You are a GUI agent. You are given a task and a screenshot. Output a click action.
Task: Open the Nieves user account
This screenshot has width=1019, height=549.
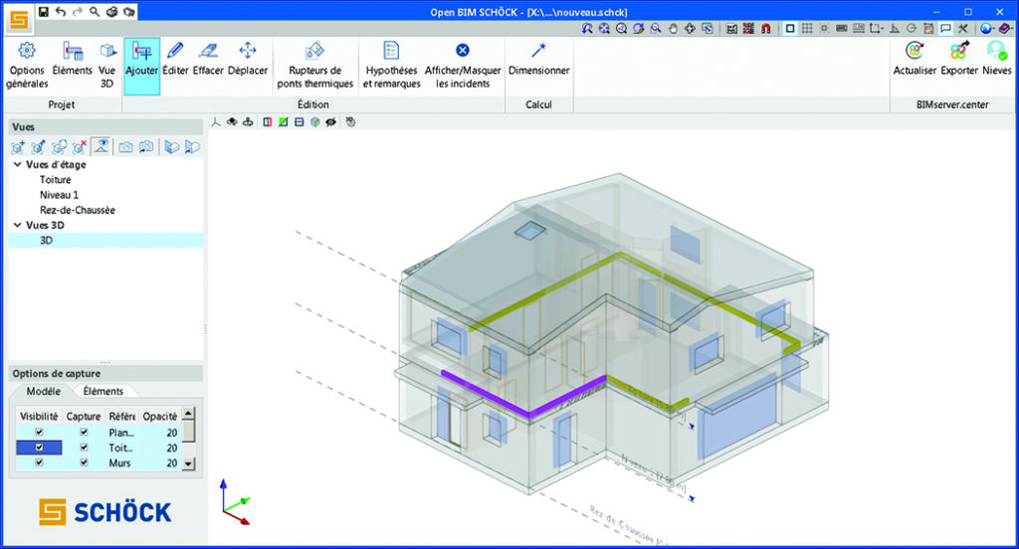coord(997,59)
